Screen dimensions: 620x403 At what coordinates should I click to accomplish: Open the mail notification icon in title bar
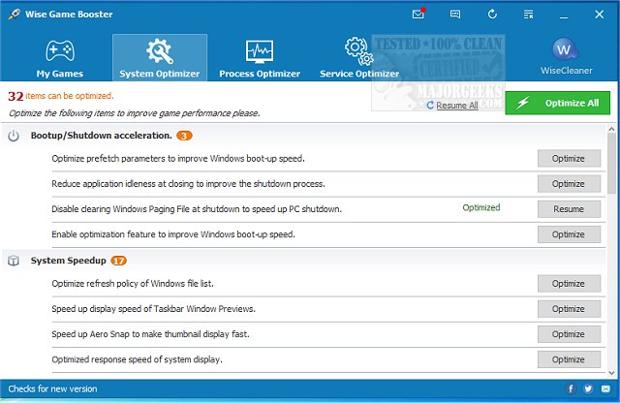418,15
